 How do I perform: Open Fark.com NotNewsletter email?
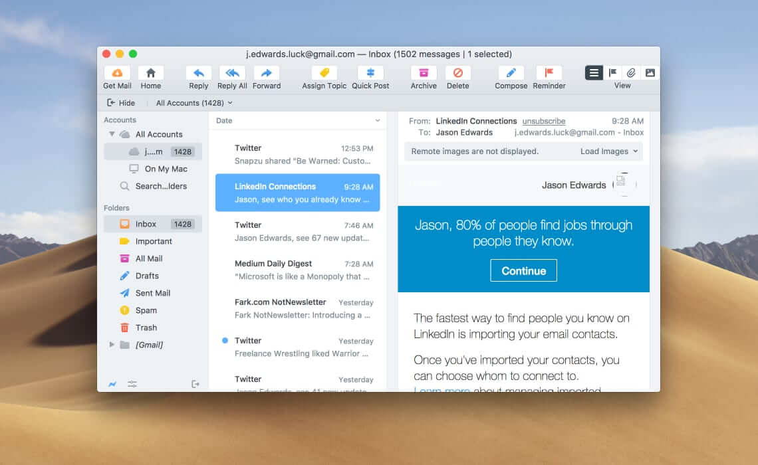[297, 308]
